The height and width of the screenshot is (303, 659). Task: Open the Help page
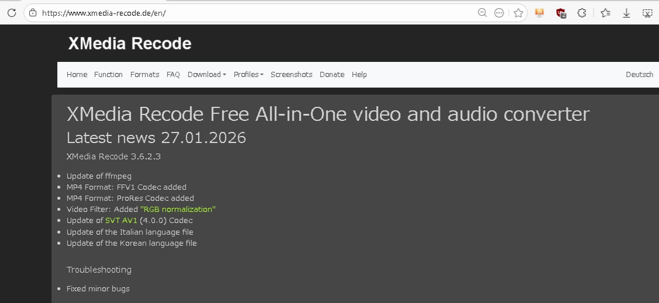coord(359,74)
